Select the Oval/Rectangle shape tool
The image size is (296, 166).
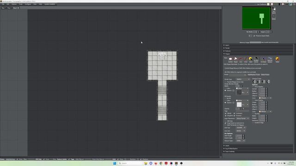coord(230,59)
